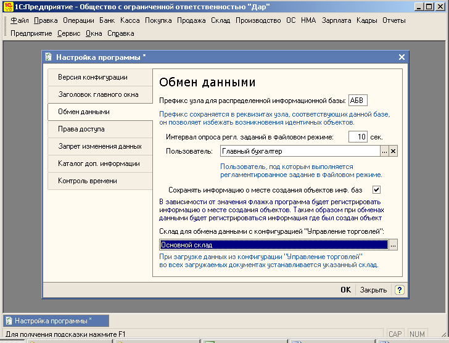Switch to Права доступа tab
This screenshot has width=449, height=343.
(x=100, y=129)
